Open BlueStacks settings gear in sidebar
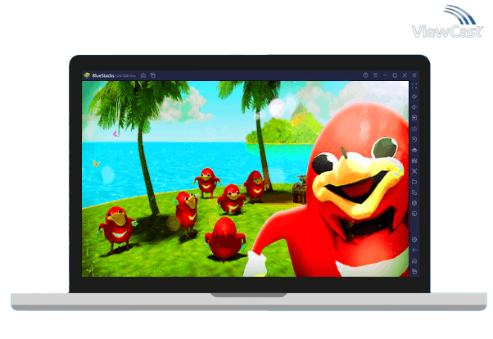The height and width of the screenshot is (339, 493). point(414,240)
